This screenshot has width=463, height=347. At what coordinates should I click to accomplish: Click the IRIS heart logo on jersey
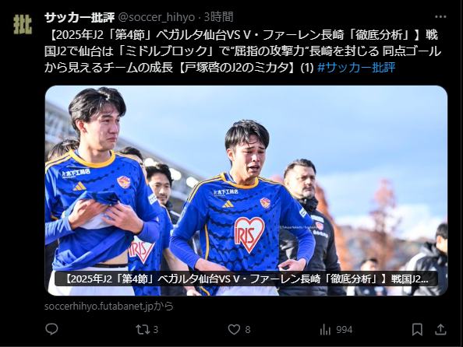[249, 235]
